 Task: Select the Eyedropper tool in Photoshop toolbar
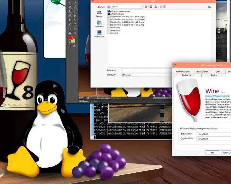coord(75,2)
